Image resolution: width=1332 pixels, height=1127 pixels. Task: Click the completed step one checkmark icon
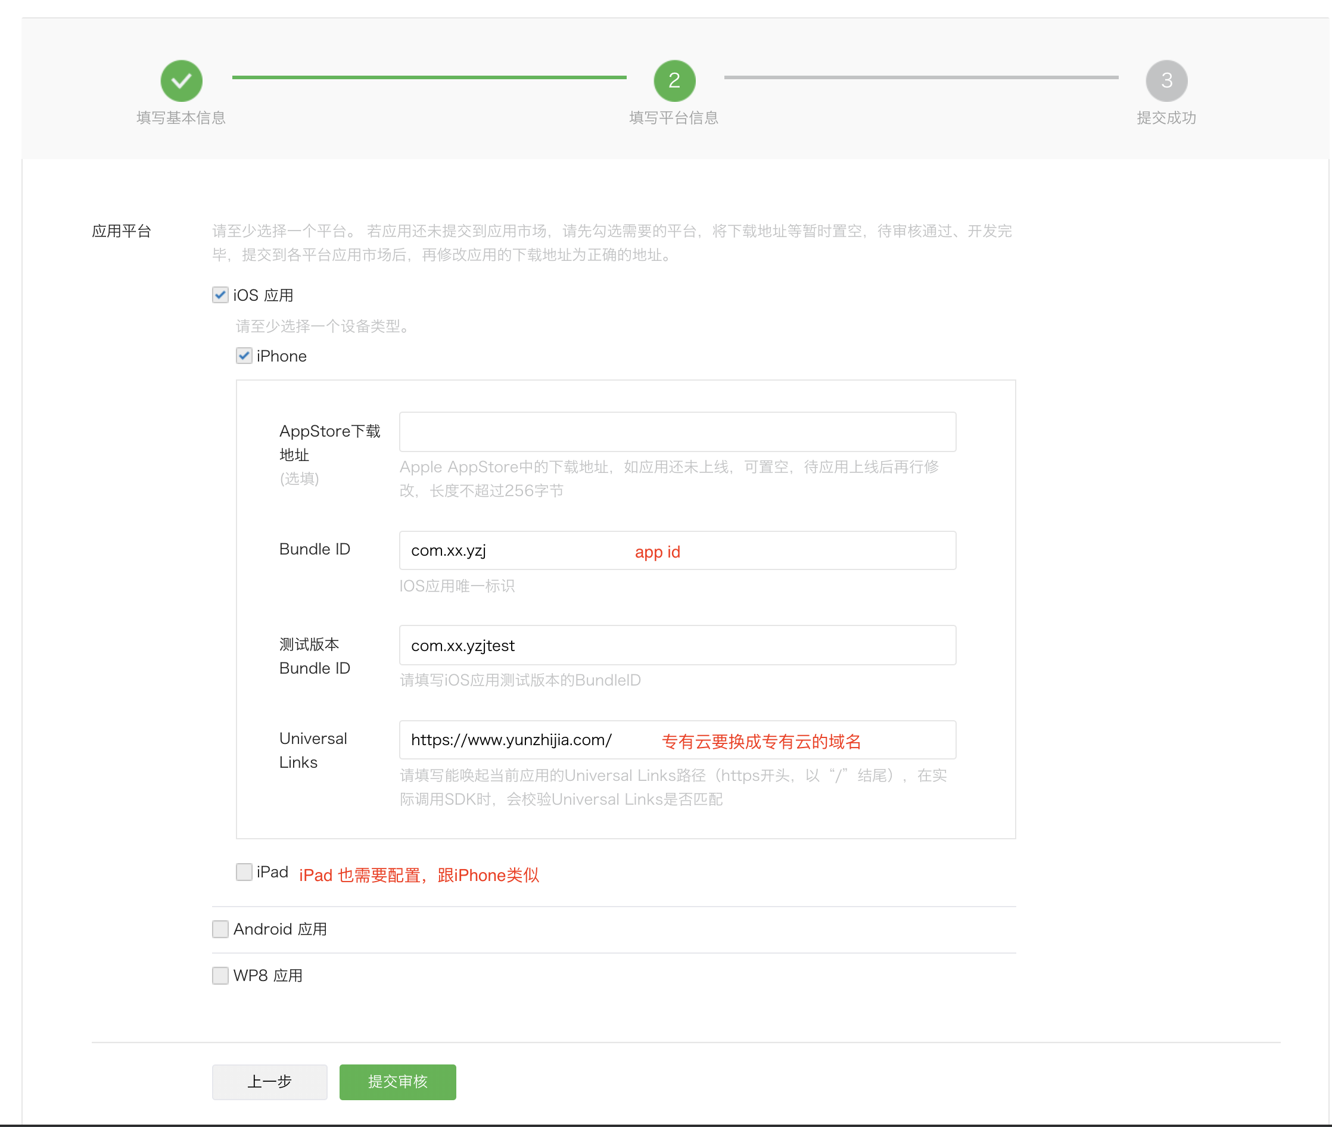pyautogui.click(x=182, y=80)
